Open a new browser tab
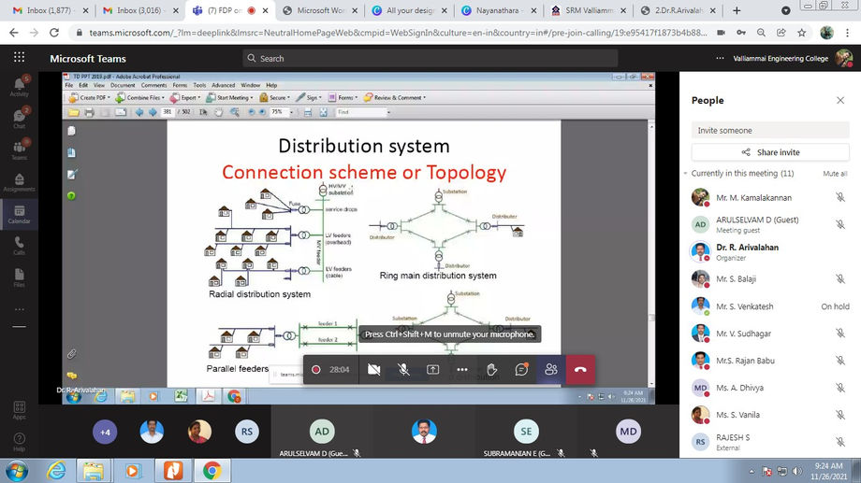861x483 pixels. click(737, 10)
